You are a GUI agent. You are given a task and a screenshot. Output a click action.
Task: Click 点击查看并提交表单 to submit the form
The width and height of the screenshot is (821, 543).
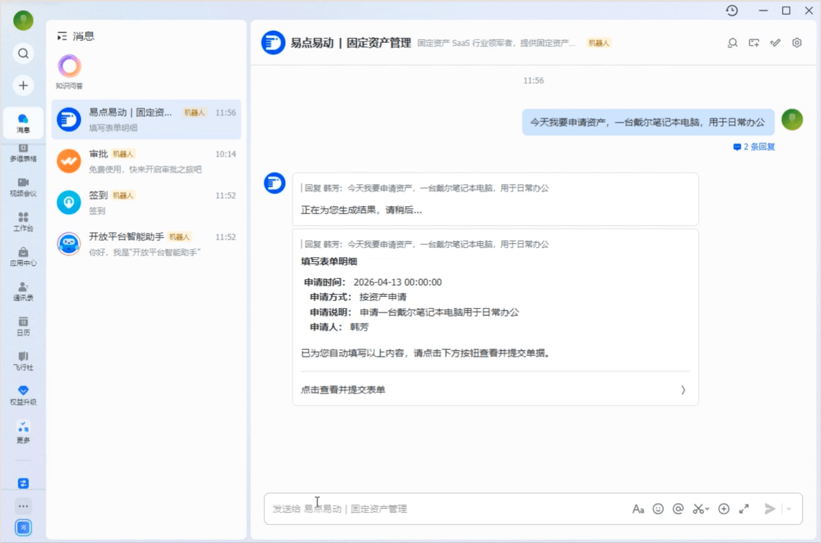point(343,390)
